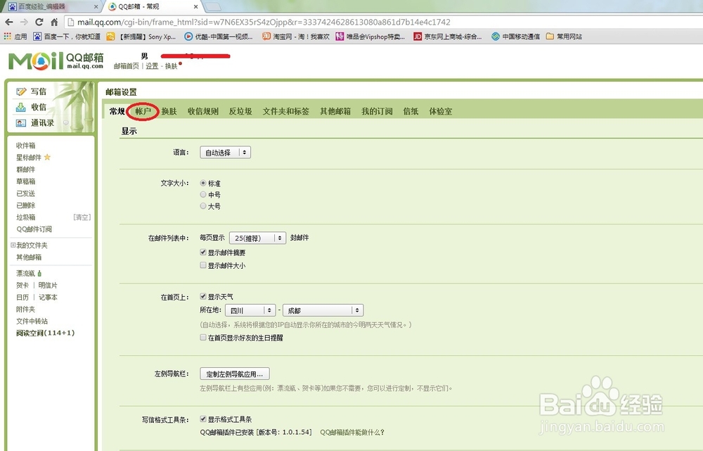Open the 通讯录 contacts icon
703x451 pixels.
click(x=22, y=122)
